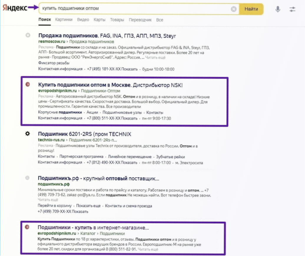This screenshot has height=256, width=305.
Task: Click the technix-rus.ru gear favicon
Action: (27, 133)
